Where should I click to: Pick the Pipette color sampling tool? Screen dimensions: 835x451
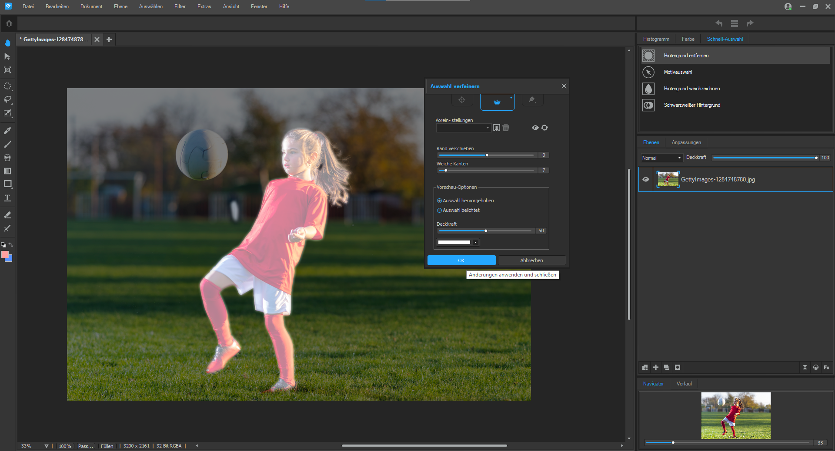(x=7, y=130)
